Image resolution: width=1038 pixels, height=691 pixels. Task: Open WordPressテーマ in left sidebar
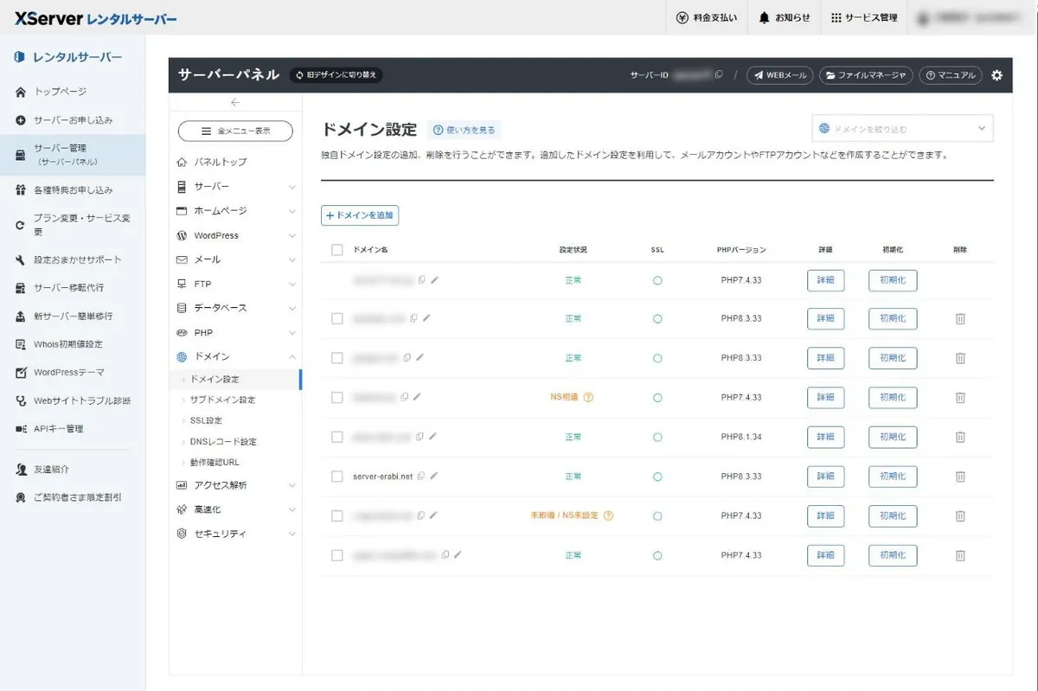(x=68, y=373)
